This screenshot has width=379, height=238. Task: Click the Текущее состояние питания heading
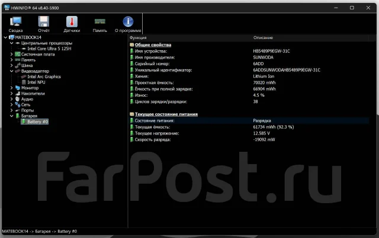point(166,115)
